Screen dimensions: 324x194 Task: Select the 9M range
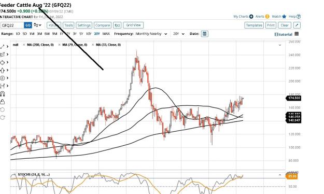[x=54, y=34]
